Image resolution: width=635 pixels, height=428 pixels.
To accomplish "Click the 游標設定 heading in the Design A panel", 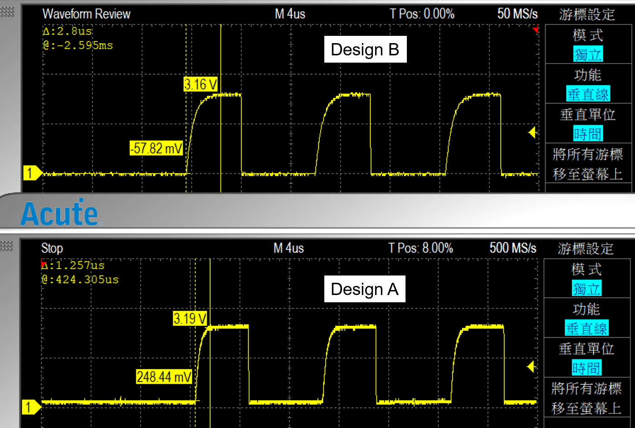I will (586, 249).
